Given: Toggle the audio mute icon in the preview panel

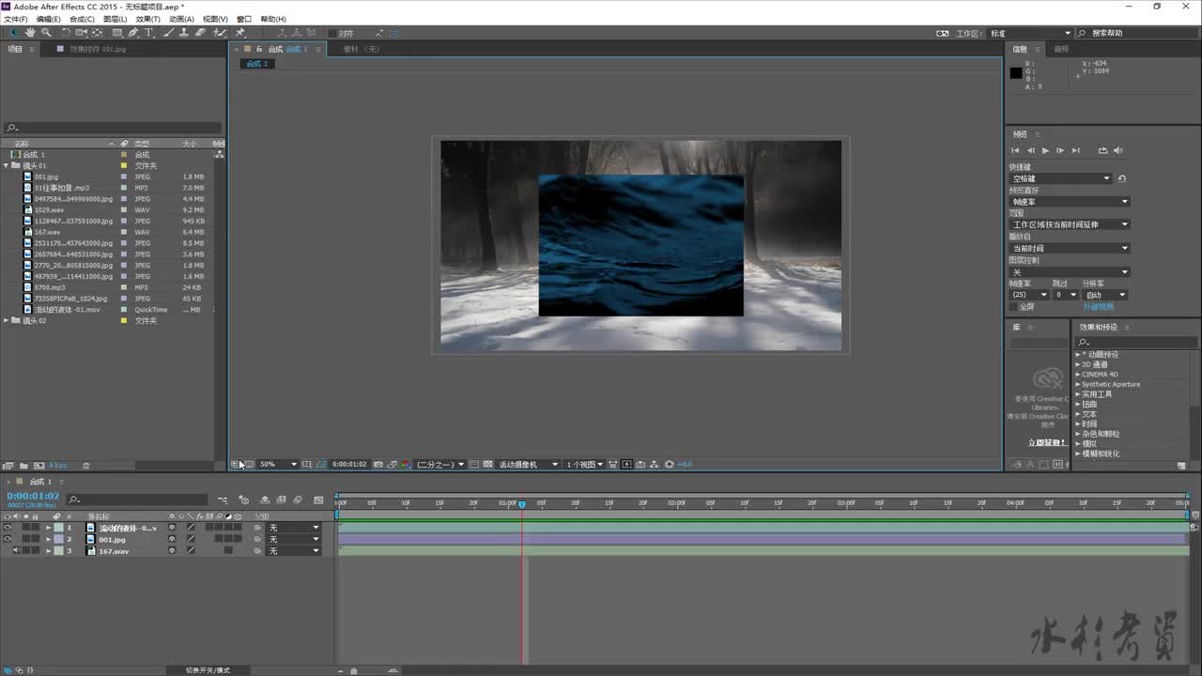Looking at the screenshot, I should click(1118, 150).
